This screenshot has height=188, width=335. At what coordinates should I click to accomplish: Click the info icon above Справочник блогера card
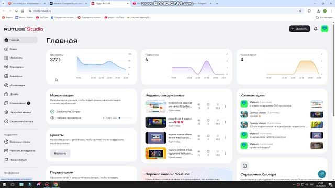(x=244, y=166)
